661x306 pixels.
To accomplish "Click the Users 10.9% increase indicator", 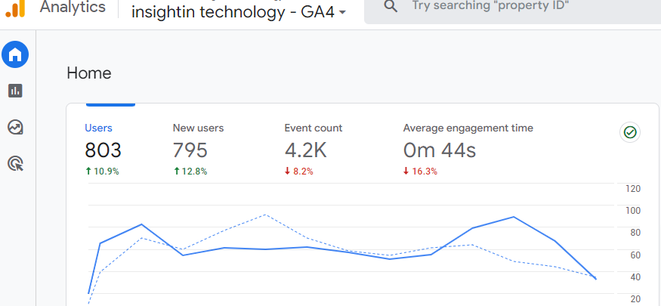I will (x=103, y=172).
